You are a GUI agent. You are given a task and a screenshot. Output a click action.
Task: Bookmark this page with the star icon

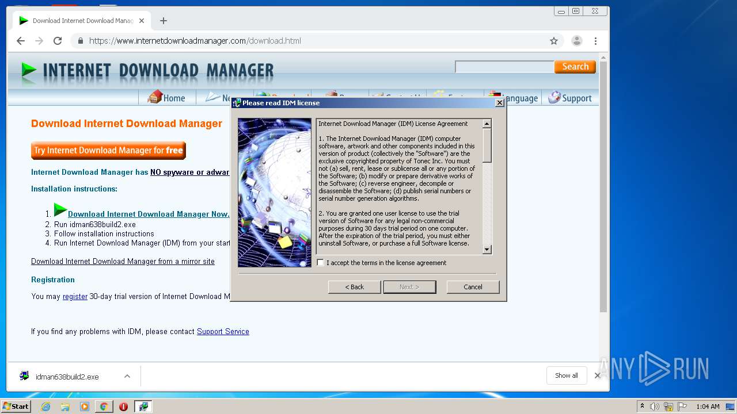[x=554, y=41]
